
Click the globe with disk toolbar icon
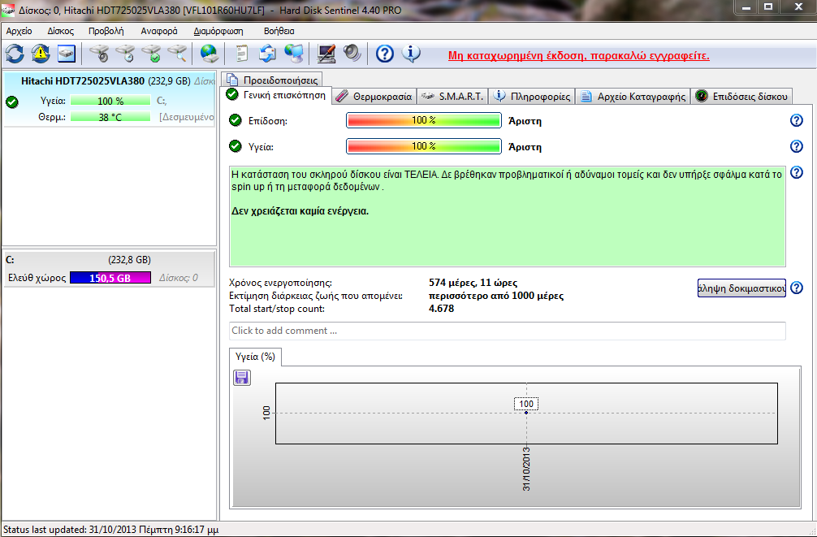click(209, 53)
